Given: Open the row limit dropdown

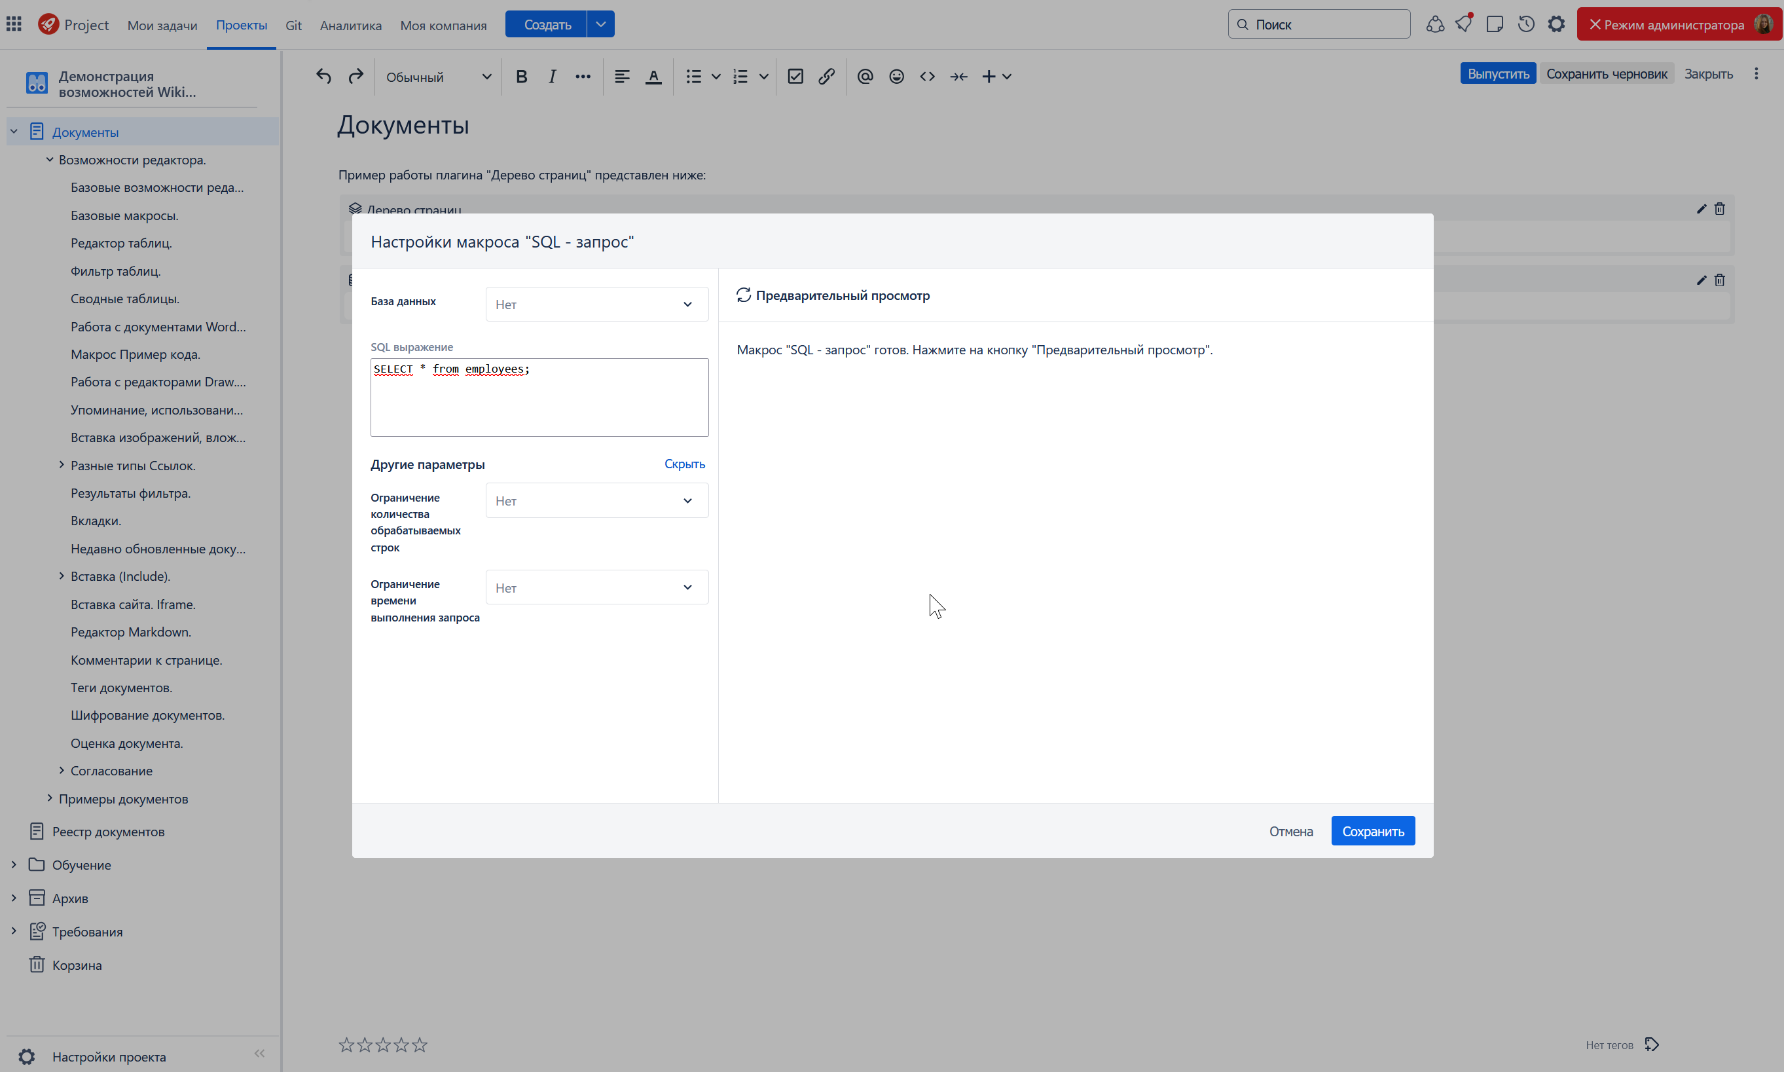Looking at the screenshot, I should click(x=596, y=500).
